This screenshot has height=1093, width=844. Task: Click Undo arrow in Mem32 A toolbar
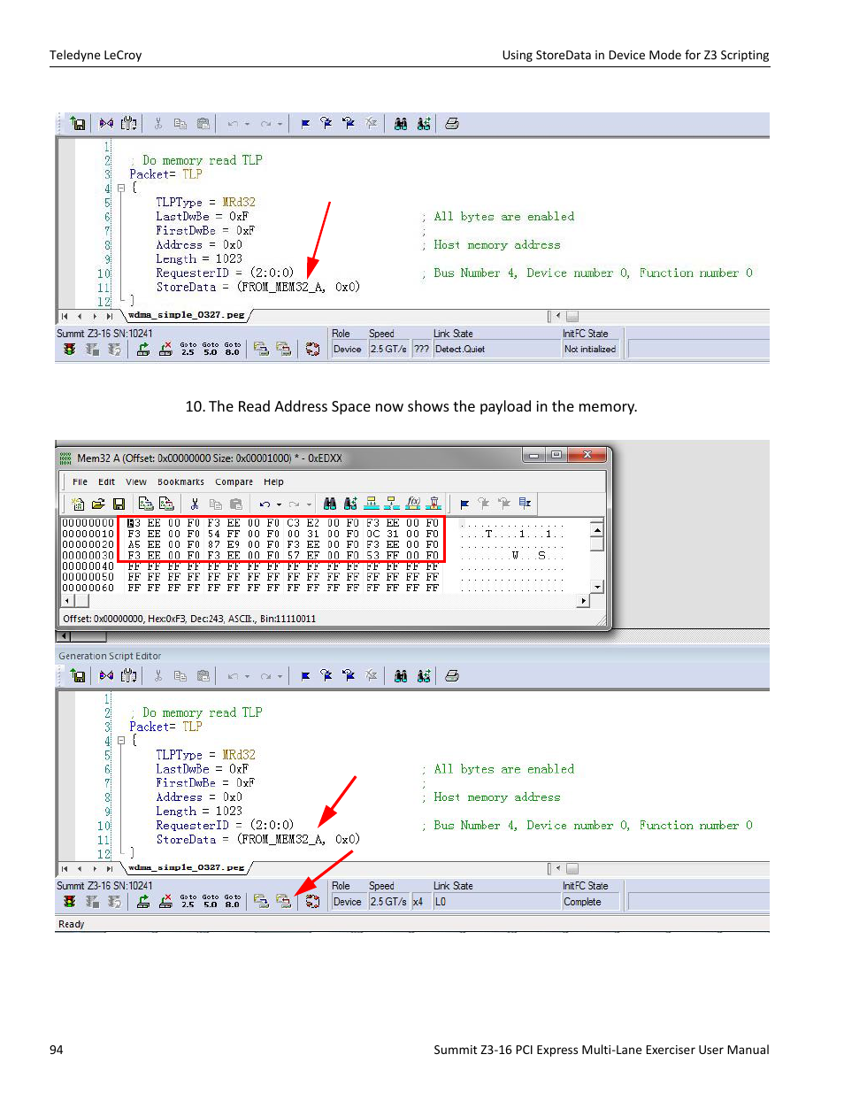pos(265,504)
